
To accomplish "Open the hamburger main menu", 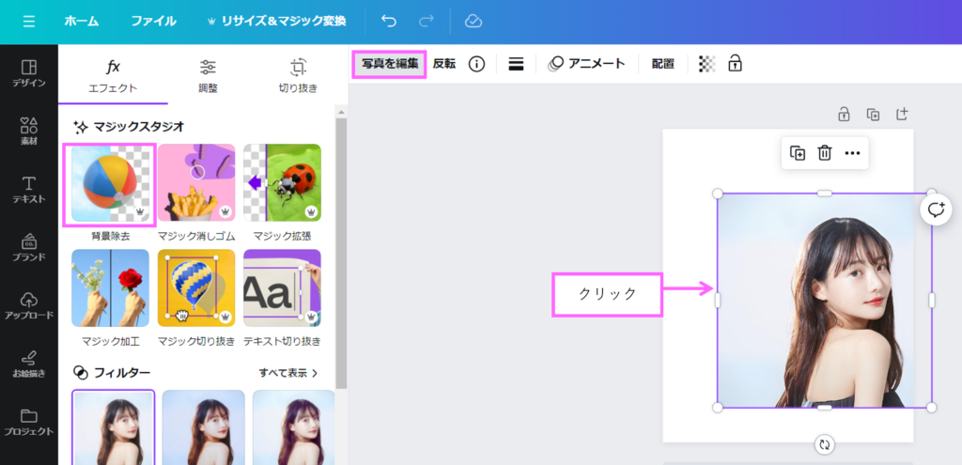I will [x=28, y=21].
